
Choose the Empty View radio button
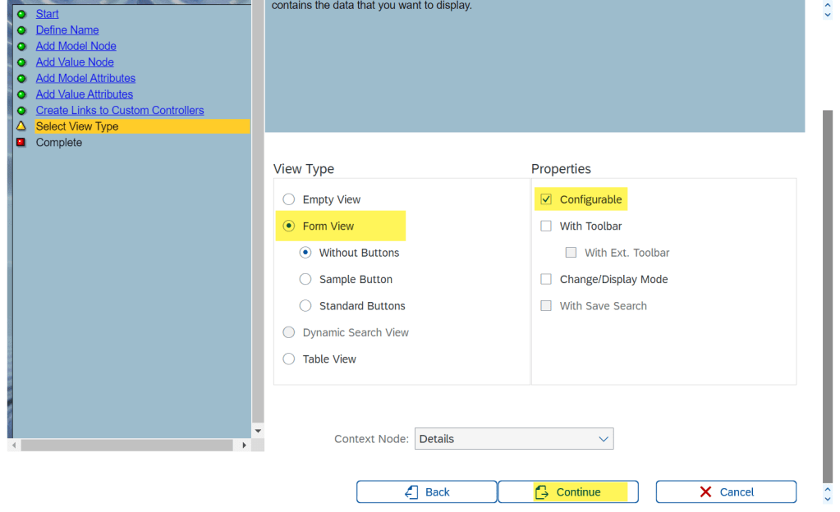tap(289, 199)
